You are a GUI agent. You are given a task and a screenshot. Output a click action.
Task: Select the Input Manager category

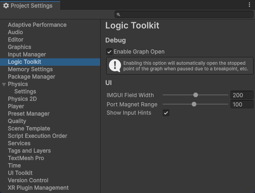coord(27,55)
